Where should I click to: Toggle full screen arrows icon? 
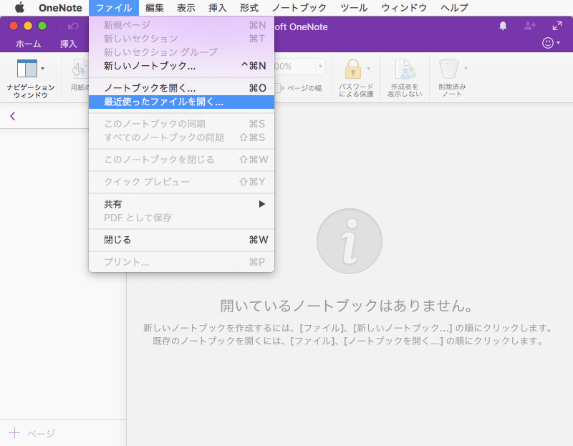pyautogui.click(x=557, y=26)
